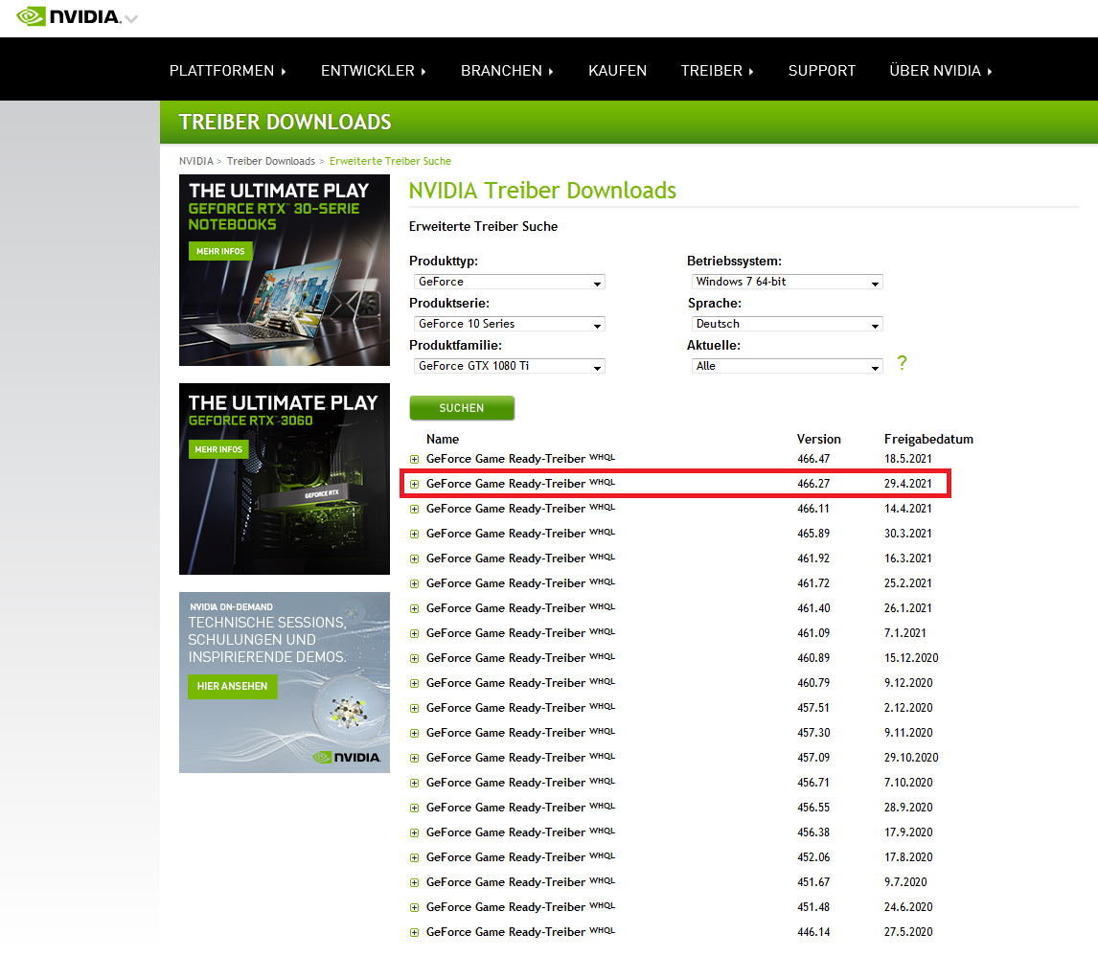The height and width of the screenshot is (957, 1098).
Task: Open the TREIBER menu
Action: click(717, 71)
